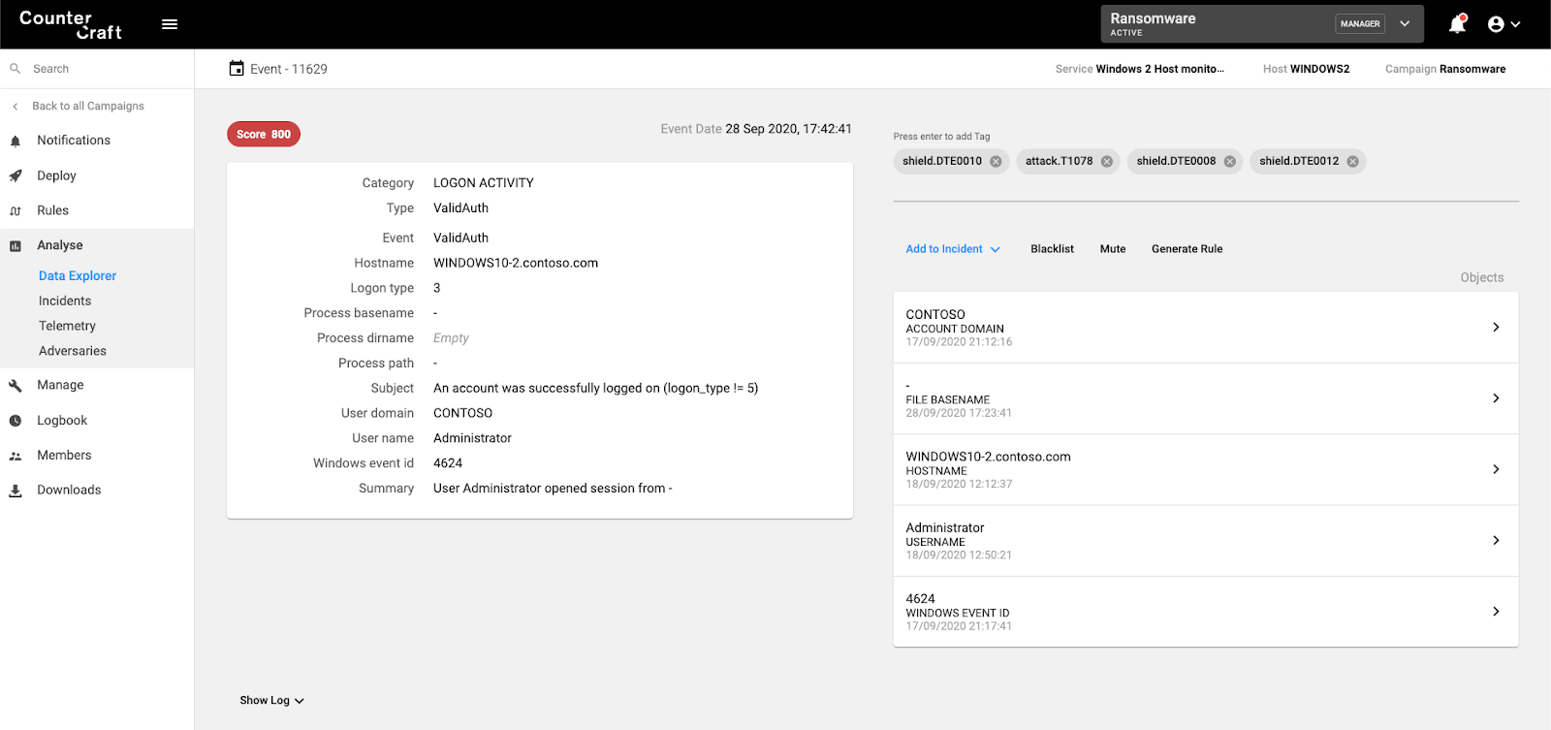The image size is (1551, 730).
Task: Remove the shield.DTE0010 tag
Action: [x=996, y=162]
